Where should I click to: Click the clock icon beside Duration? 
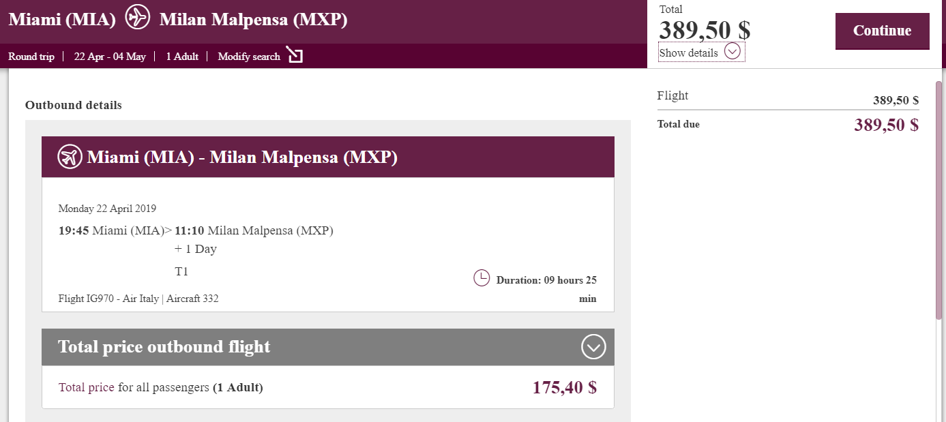click(x=482, y=278)
